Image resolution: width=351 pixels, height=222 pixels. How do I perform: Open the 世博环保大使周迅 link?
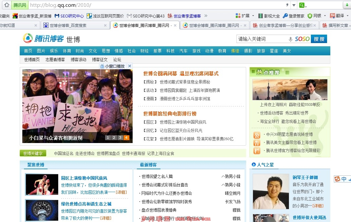(x=309, y=217)
